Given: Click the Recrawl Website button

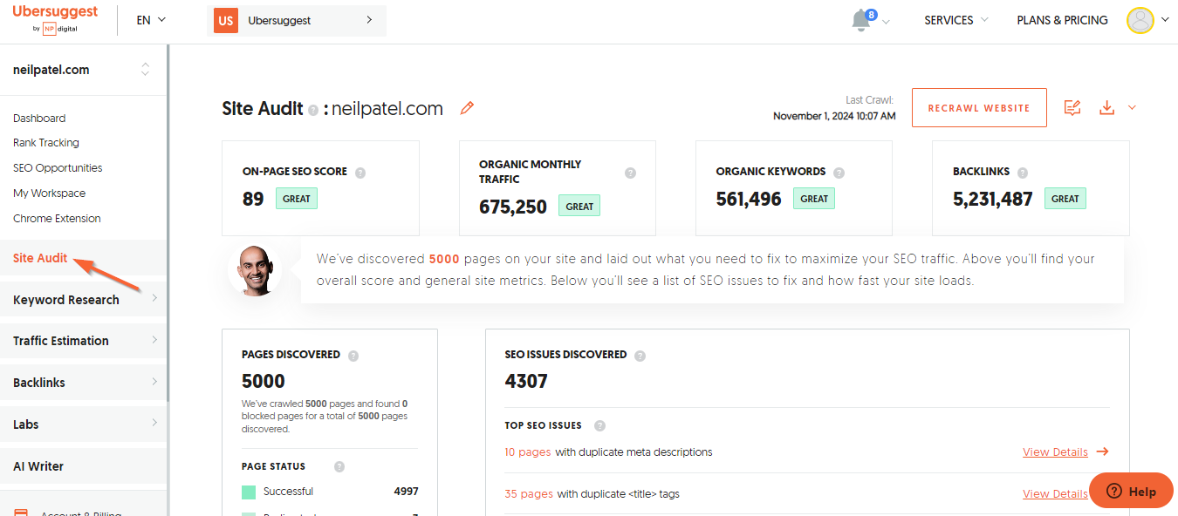Looking at the screenshot, I should click(x=979, y=108).
